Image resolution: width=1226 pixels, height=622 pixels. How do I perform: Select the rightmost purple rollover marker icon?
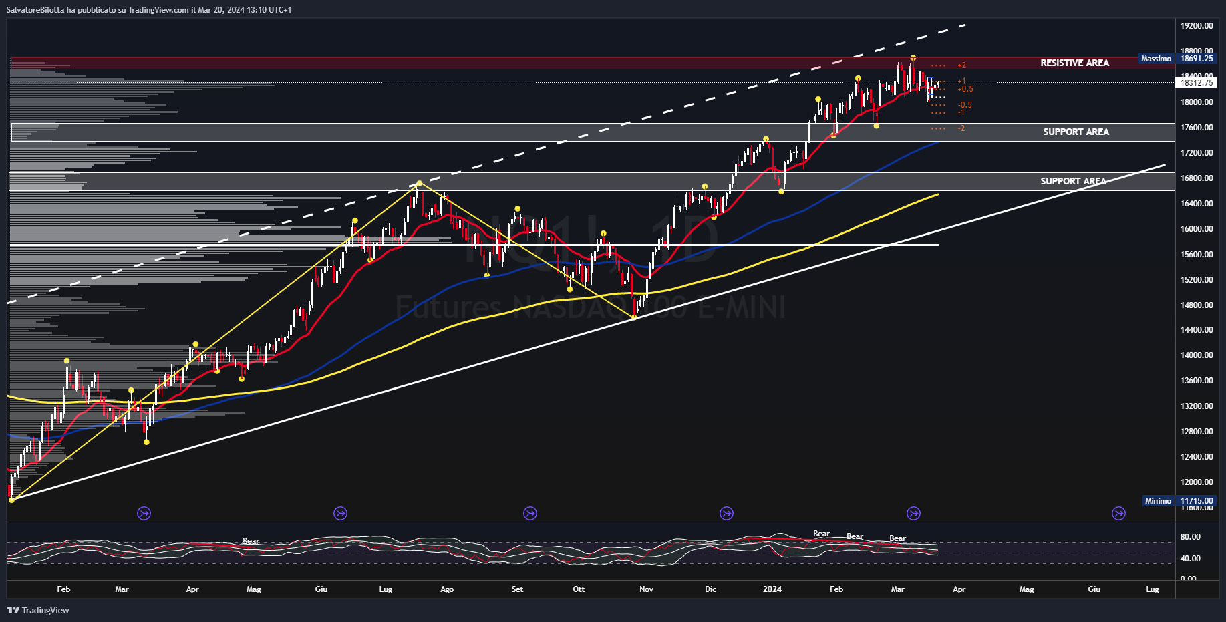[1118, 513]
